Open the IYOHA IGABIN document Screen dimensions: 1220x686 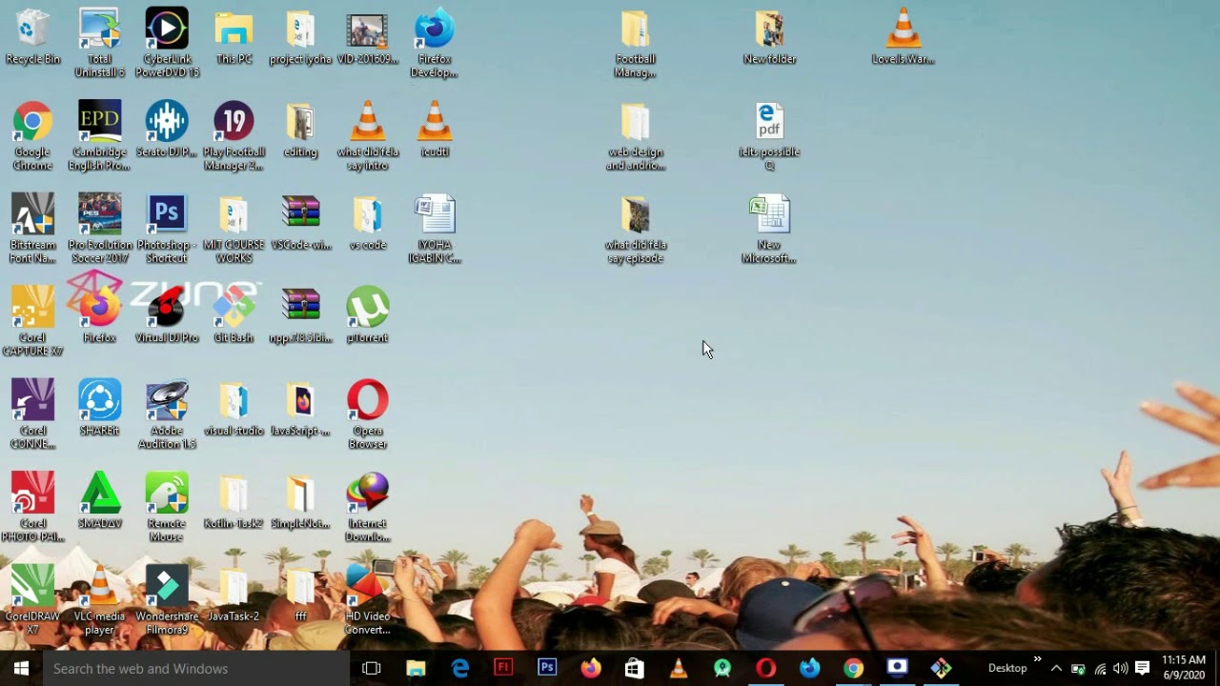[x=434, y=229]
